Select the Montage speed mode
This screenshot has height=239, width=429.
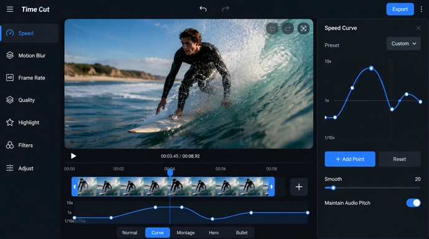(x=186, y=233)
